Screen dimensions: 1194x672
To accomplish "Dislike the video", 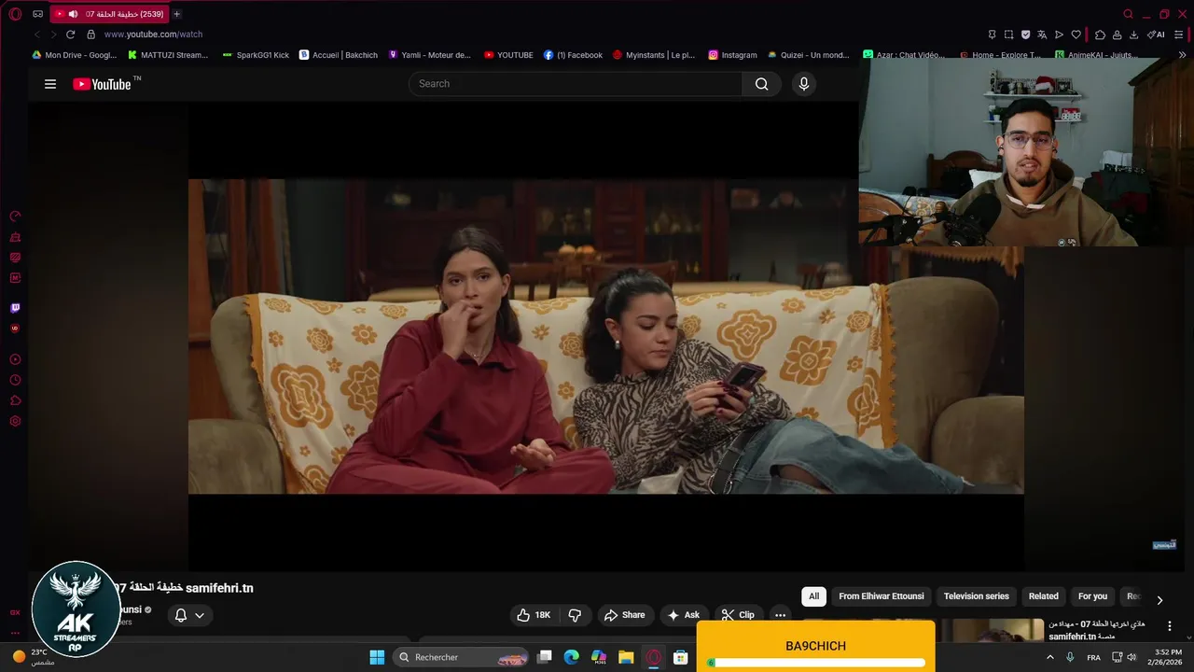I will [575, 615].
